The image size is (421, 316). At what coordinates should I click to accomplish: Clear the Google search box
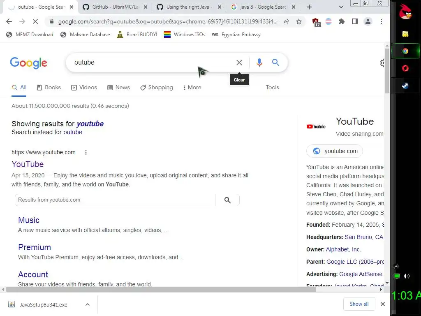click(239, 63)
